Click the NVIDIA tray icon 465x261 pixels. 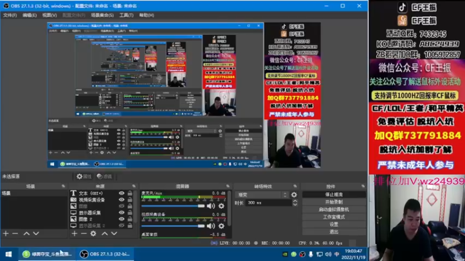285,254
